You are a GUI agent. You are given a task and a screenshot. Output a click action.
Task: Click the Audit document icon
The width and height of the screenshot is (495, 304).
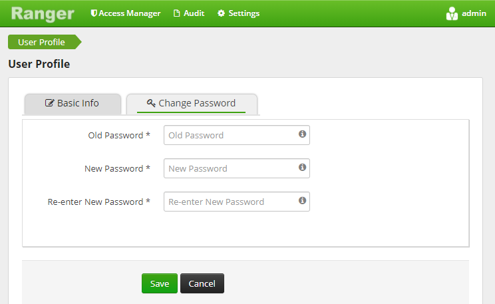tap(177, 13)
